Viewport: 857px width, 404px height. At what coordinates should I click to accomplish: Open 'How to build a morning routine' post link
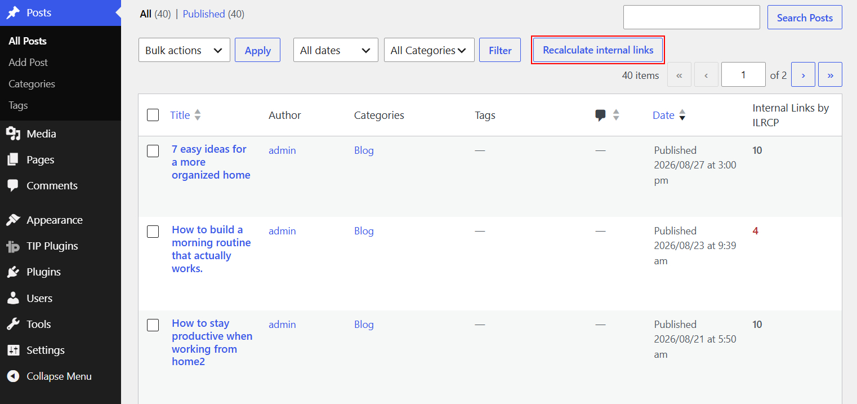[x=211, y=249]
